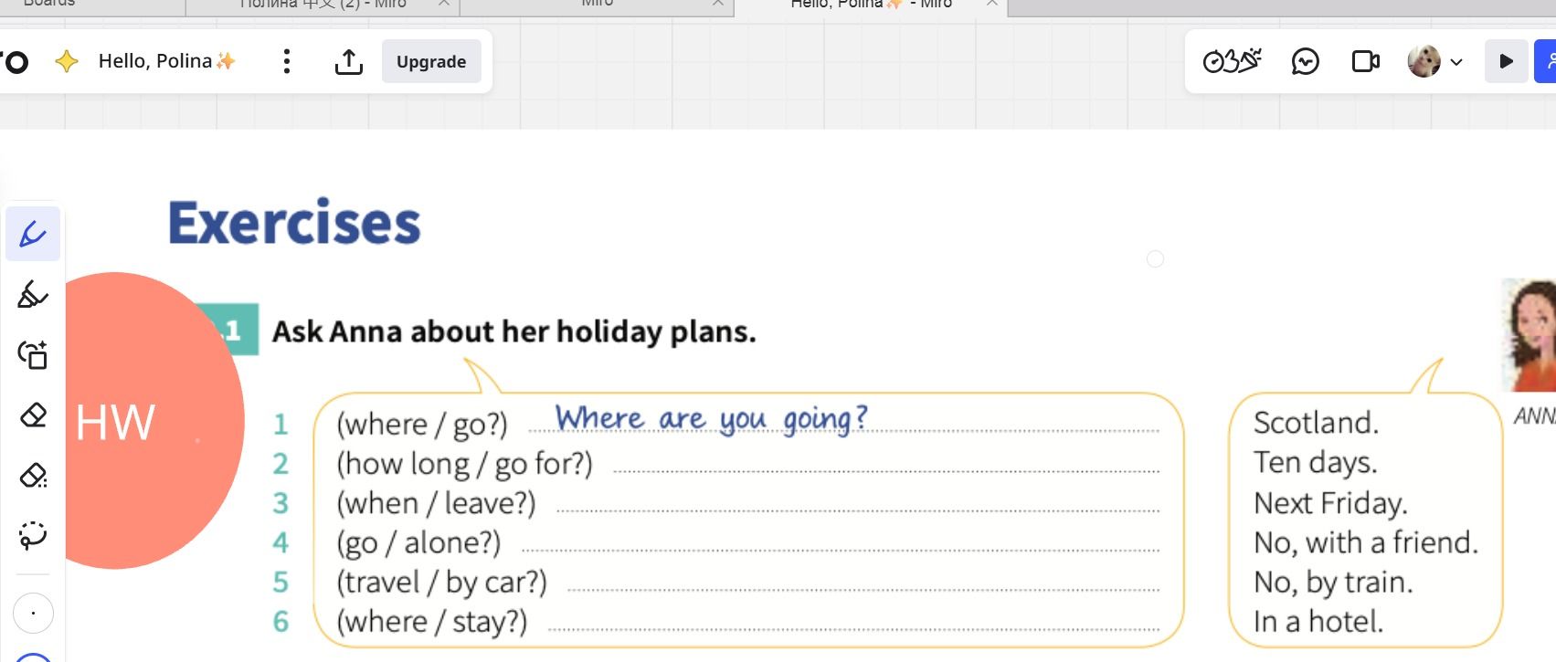Select the Pen drawing tool
The width and height of the screenshot is (1556, 662).
[x=33, y=234]
